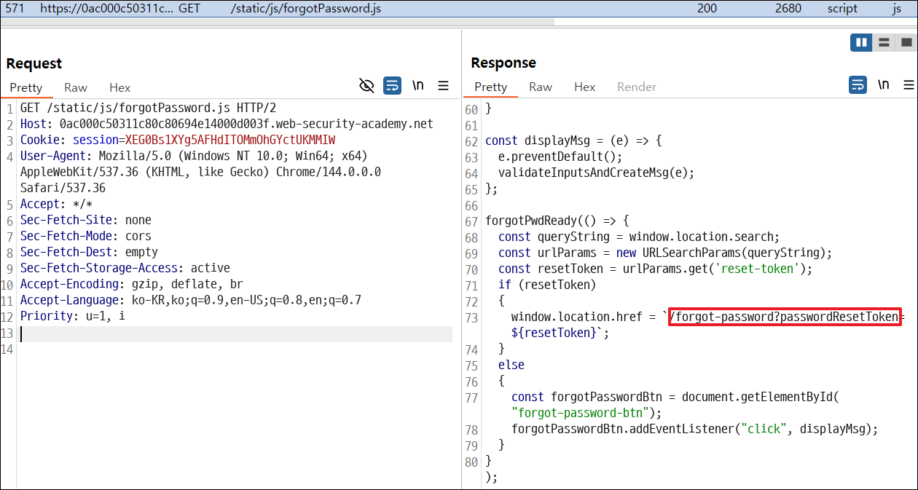Viewport: 918px width, 490px height.
Task: Switch Request view to Hex tab
Action: point(120,87)
